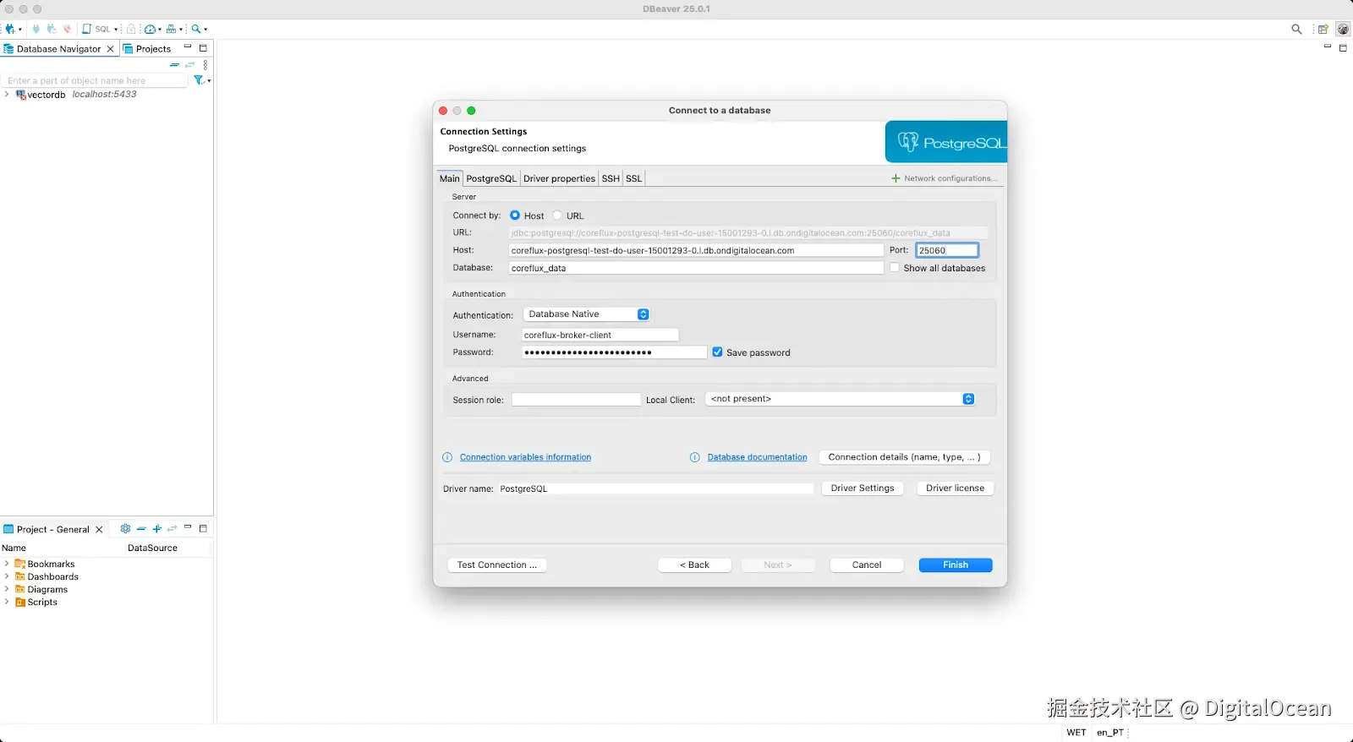This screenshot has width=1353, height=742.
Task: Click the Test Connection button
Action: 496,565
